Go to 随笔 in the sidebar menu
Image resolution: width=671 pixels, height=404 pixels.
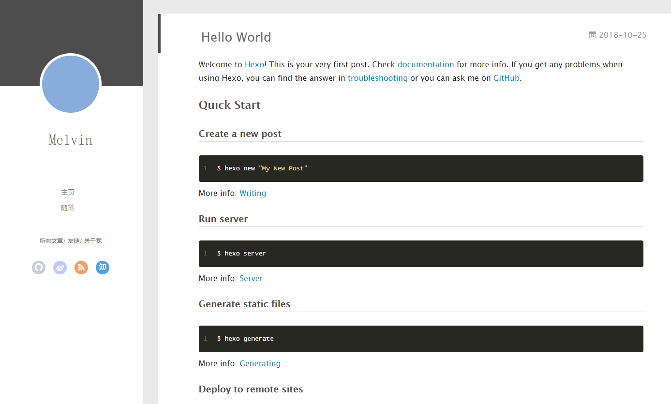click(x=68, y=208)
